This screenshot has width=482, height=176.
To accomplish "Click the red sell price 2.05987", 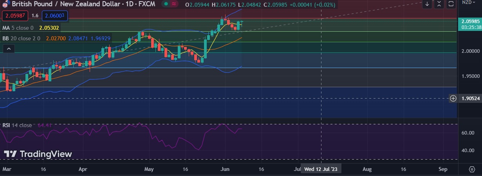I will click(15, 16).
